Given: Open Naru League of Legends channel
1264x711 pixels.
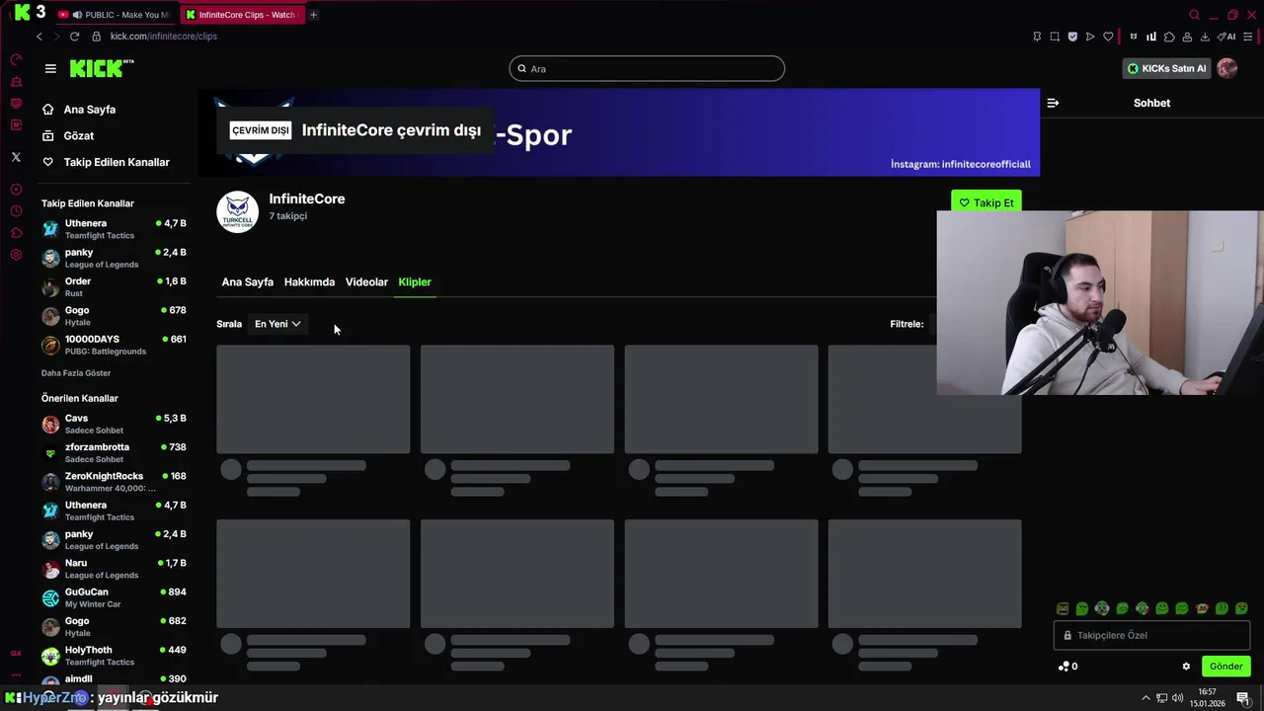Looking at the screenshot, I should click(x=114, y=569).
